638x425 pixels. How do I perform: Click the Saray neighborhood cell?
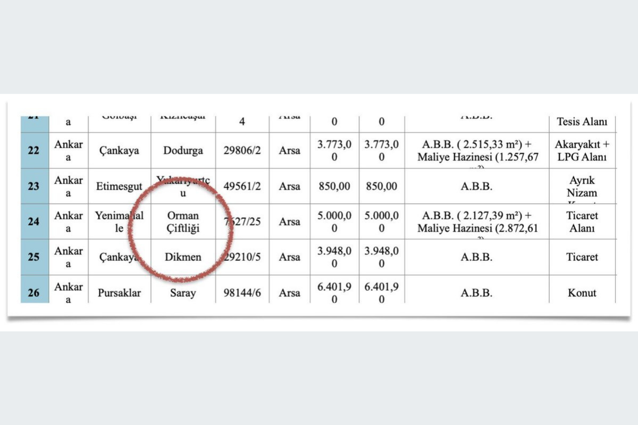(x=183, y=293)
